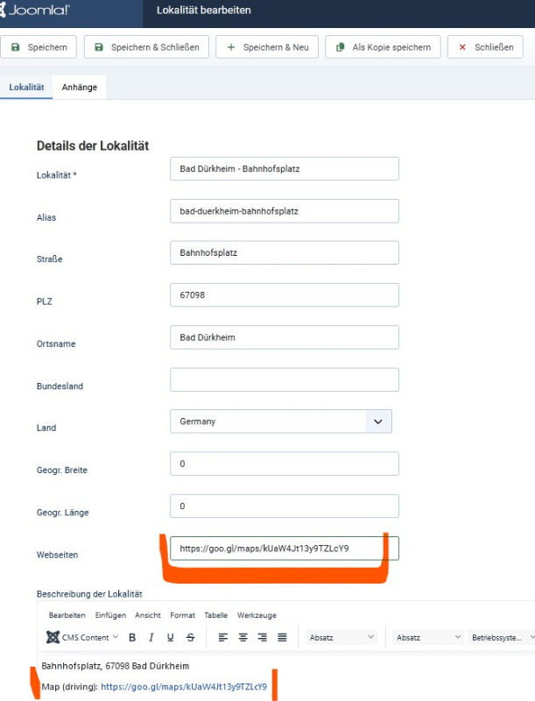Align editor text to the right
This screenshot has width=535, height=701.
(x=262, y=638)
